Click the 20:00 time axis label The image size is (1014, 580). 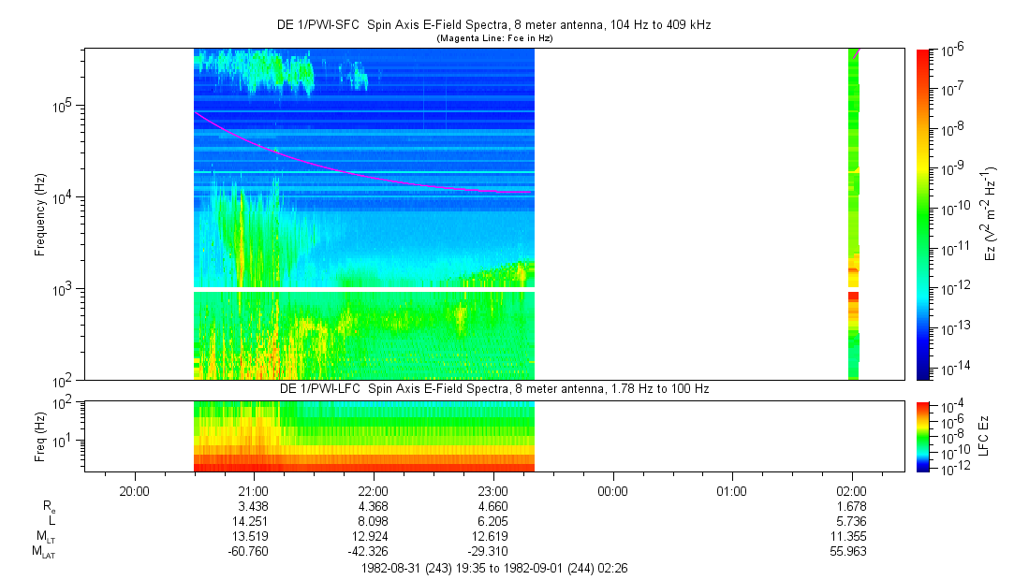pyautogui.click(x=135, y=490)
